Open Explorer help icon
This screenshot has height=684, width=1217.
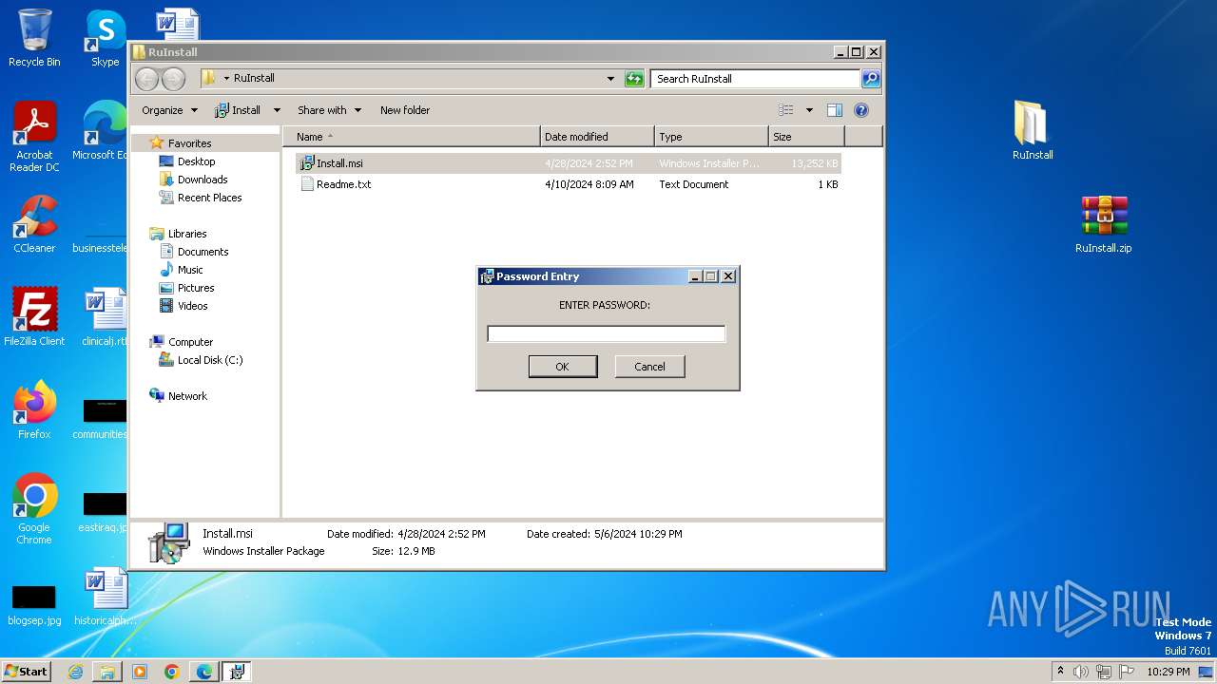pyautogui.click(x=861, y=110)
